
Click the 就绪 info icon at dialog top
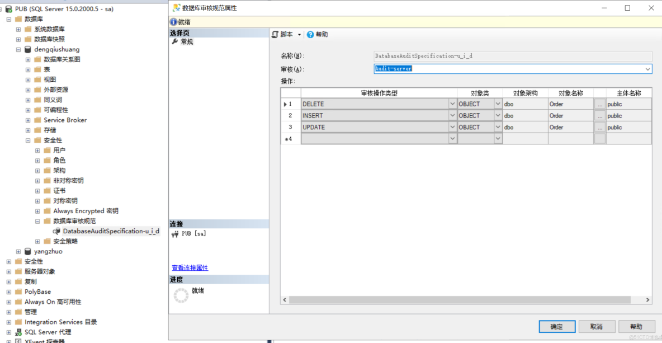[x=174, y=21]
